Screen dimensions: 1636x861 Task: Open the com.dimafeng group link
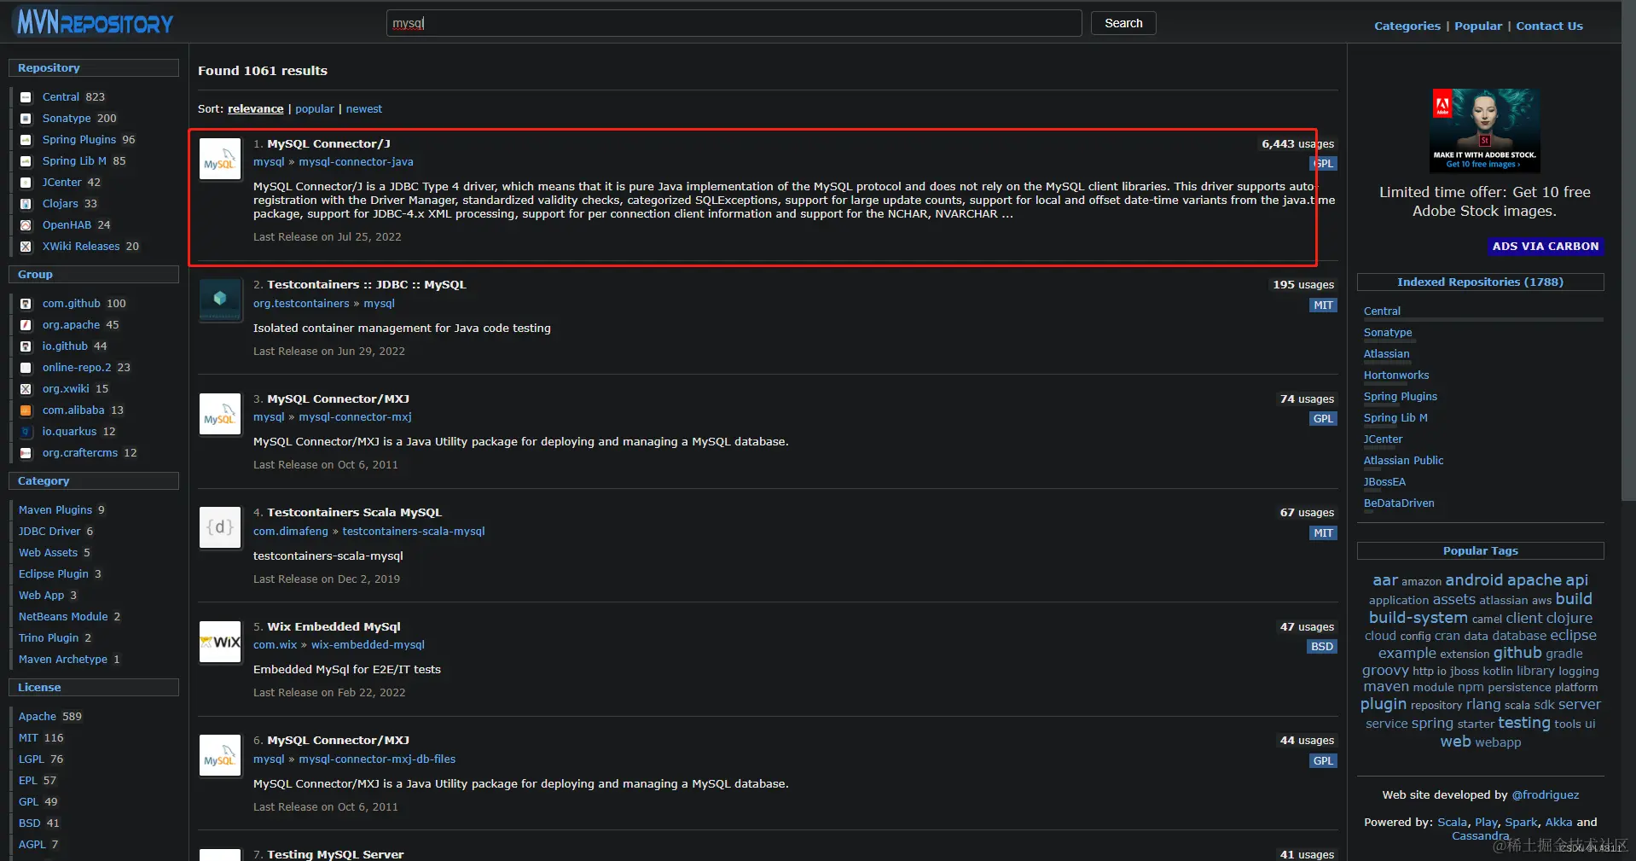pos(290,532)
